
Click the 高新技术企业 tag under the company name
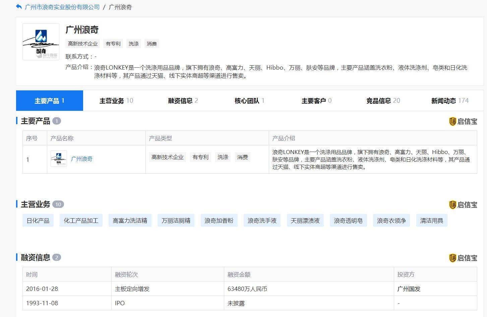tap(82, 43)
